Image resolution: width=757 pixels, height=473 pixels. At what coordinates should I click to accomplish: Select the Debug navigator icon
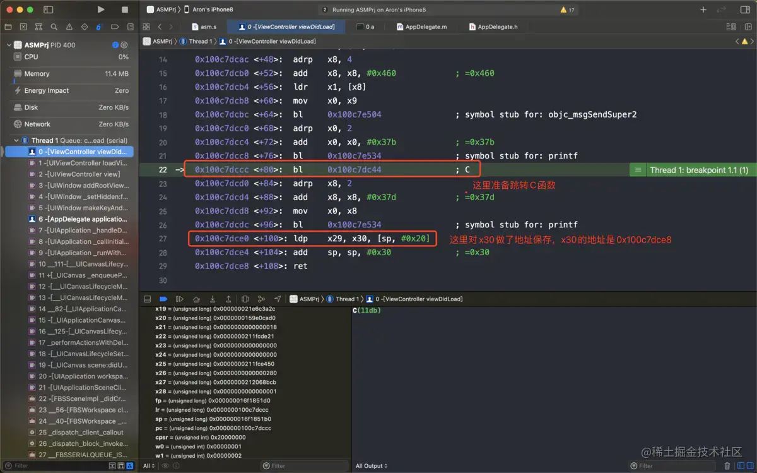click(x=99, y=27)
